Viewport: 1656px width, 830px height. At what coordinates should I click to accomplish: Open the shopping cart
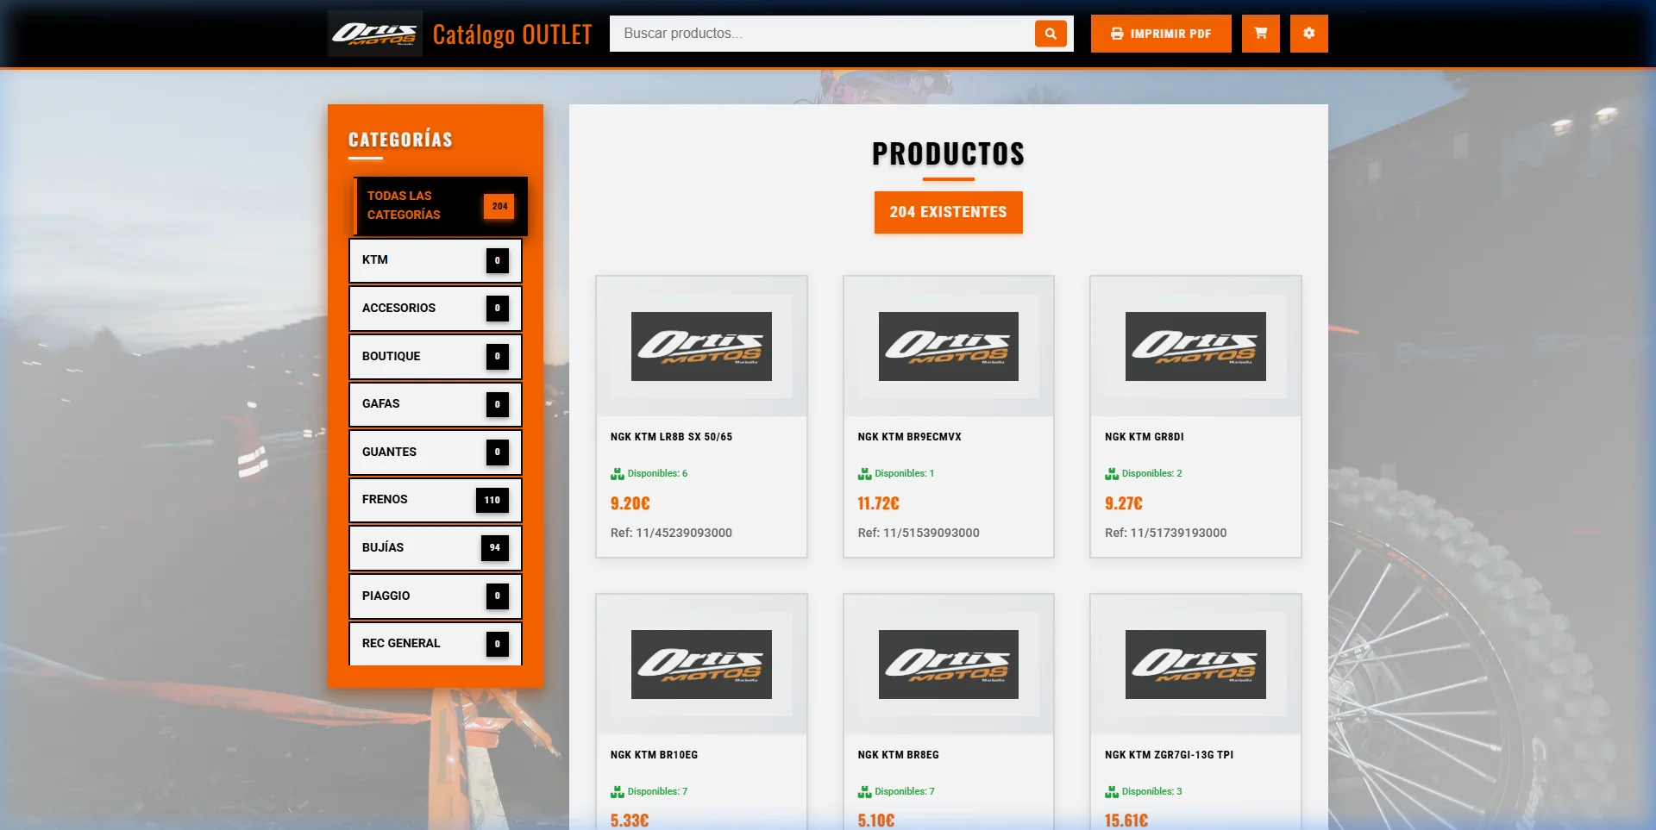(1261, 34)
